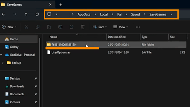
Task: Open a new tab with plus
Action: coord(60,5)
